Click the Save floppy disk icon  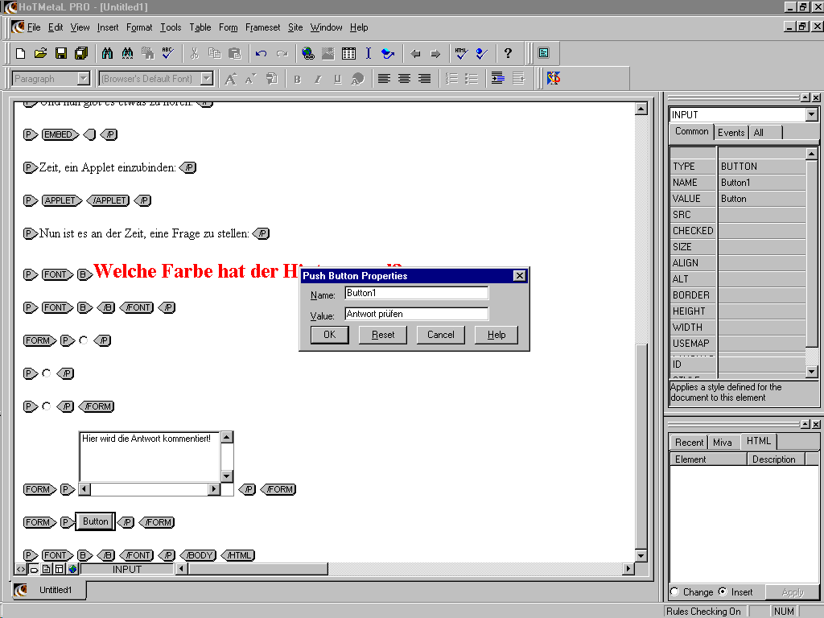click(60, 54)
